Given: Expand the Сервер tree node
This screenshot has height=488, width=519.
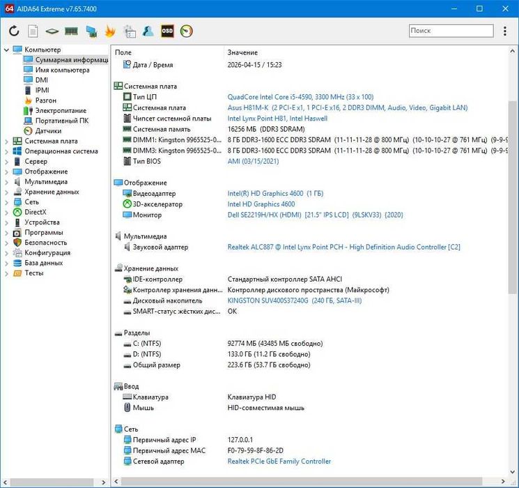Looking at the screenshot, I should (6, 162).
